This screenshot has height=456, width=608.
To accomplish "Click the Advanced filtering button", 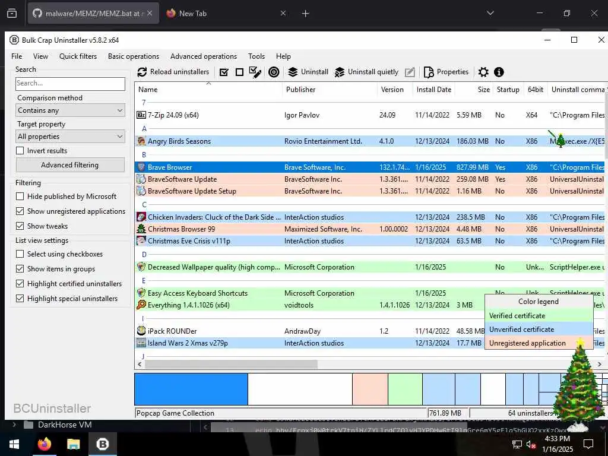I will [70, 165].
